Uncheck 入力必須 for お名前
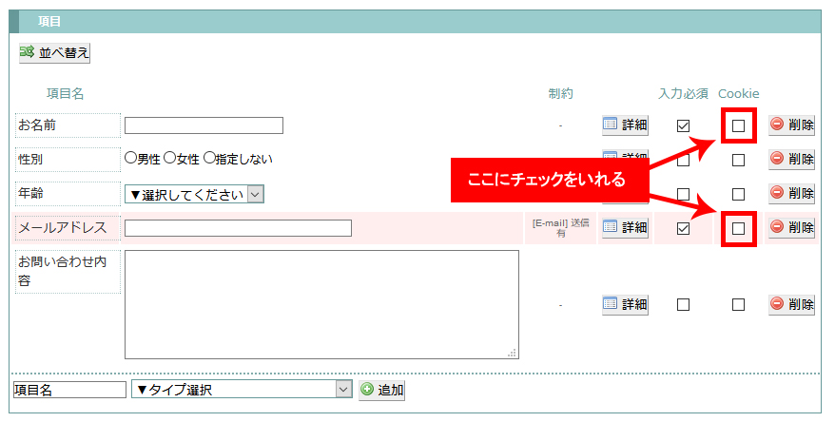The image size is (835, 422). tap(683, 125)
